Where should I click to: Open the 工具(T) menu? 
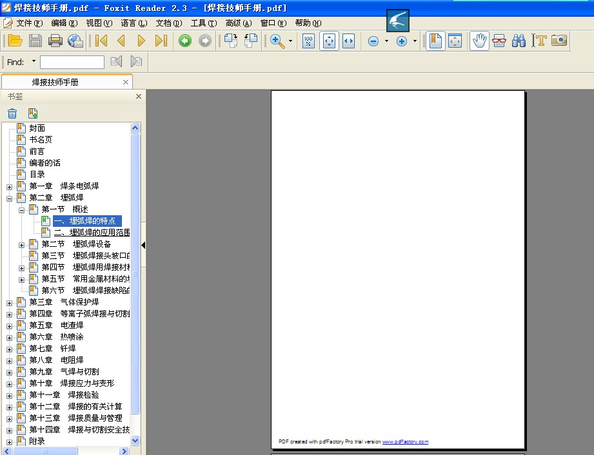(x=204, y=23)
